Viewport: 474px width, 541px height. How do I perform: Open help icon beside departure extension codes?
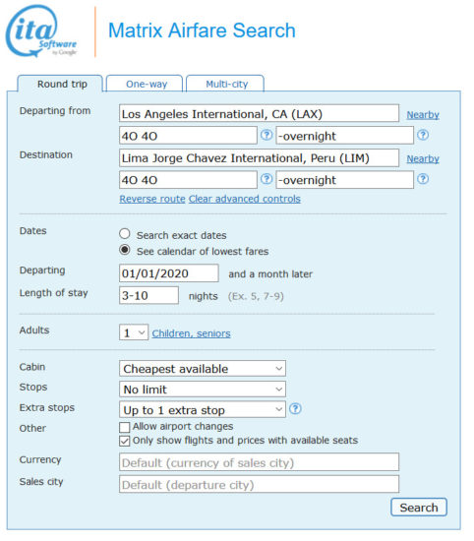[423, 135]
